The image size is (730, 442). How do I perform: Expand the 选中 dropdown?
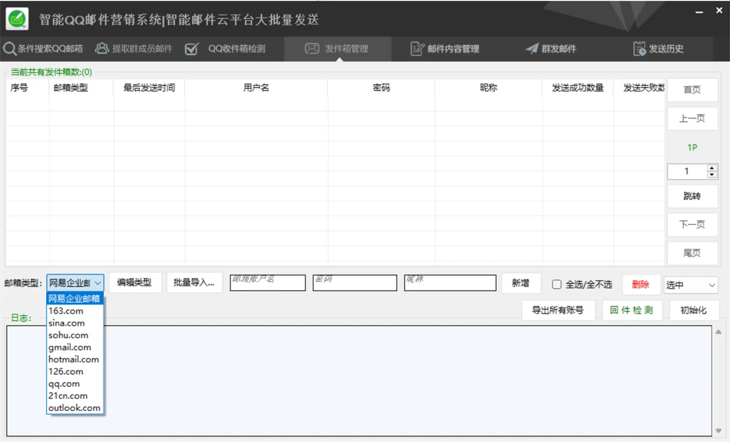[x=691, y=285]
